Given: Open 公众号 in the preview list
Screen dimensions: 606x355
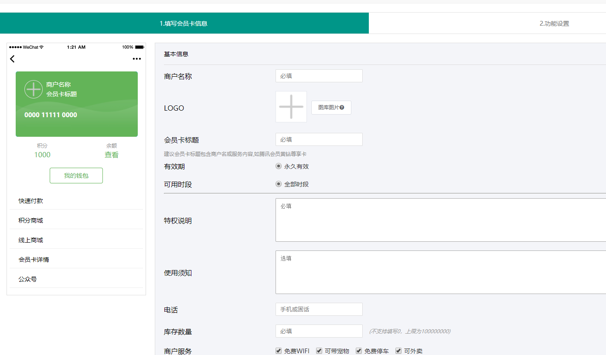Looking at the screenshot, I should tap(76, 279).
